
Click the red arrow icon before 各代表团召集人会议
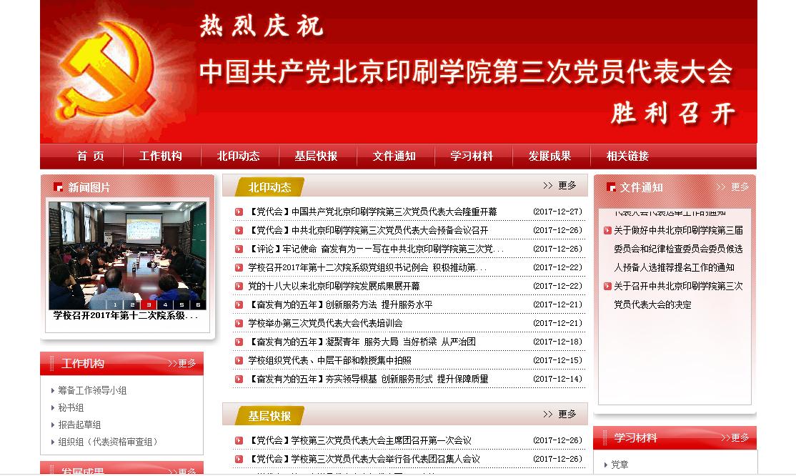point(239,460)
